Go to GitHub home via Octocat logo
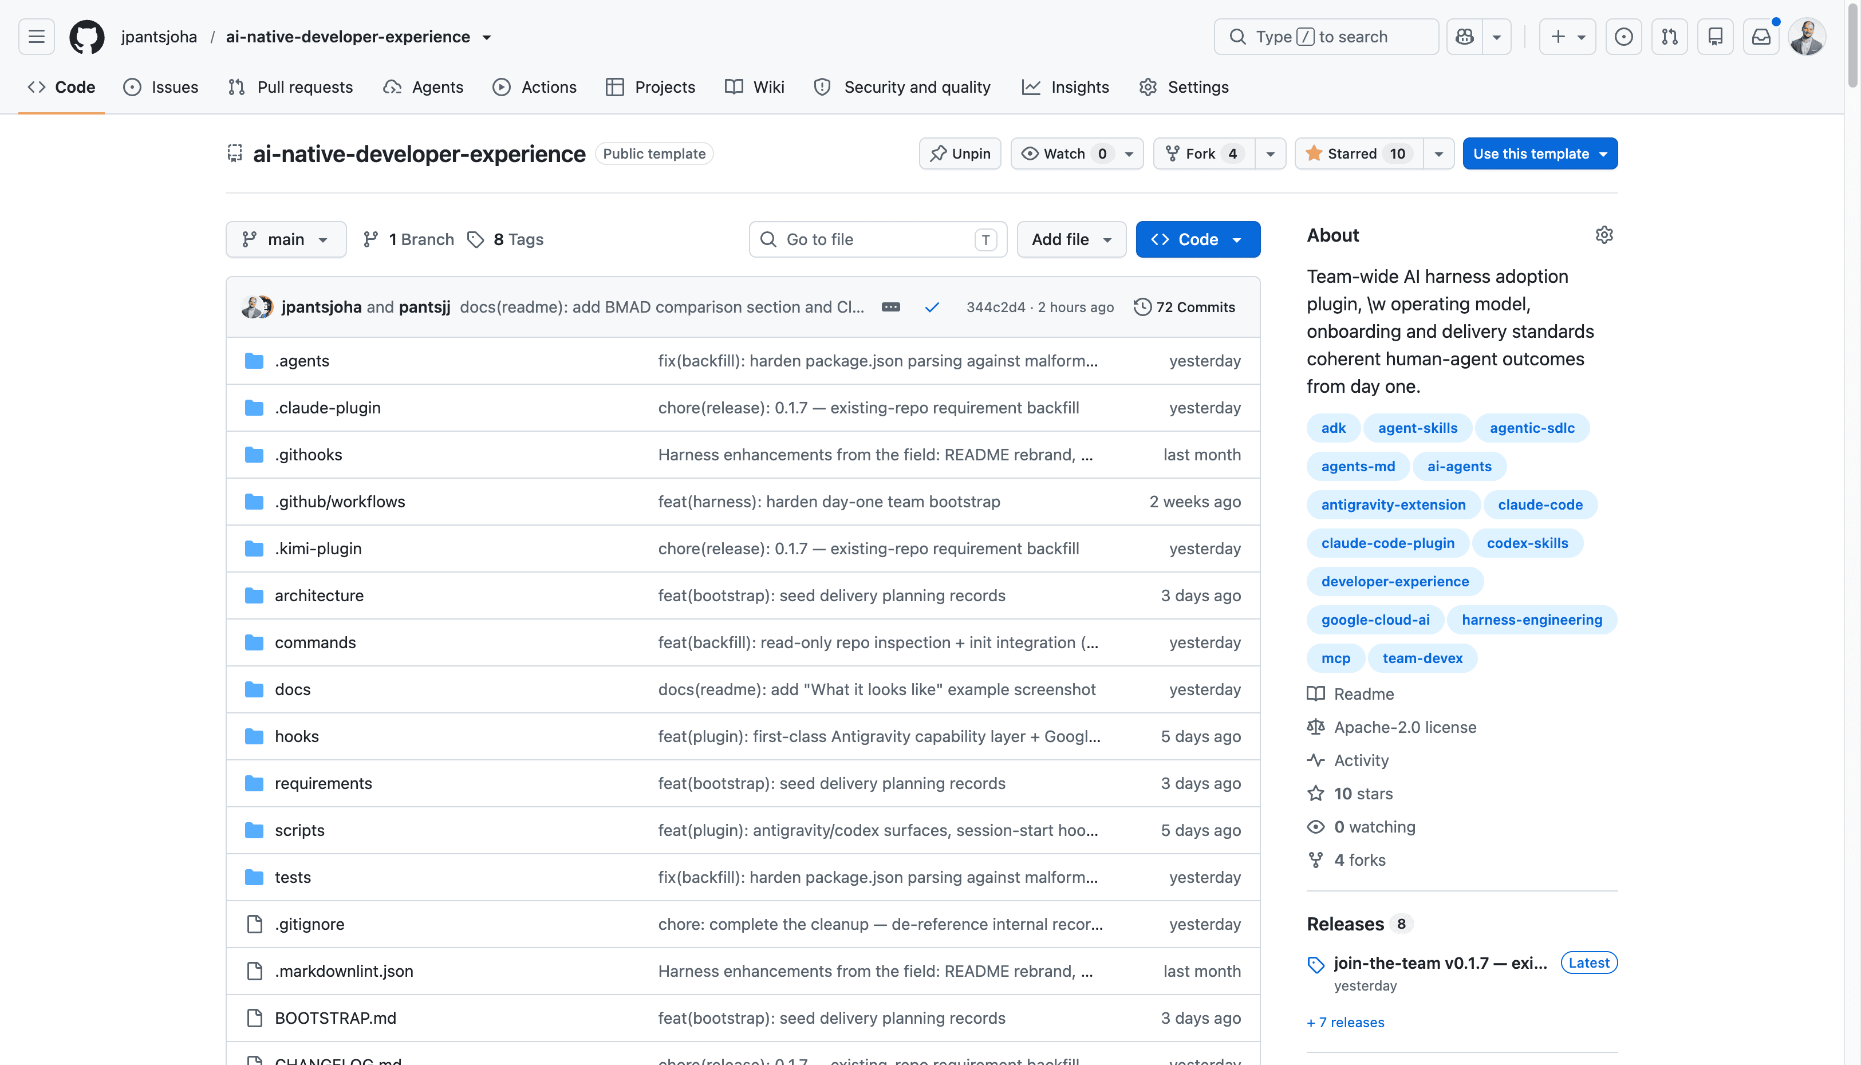The image size is (1861, 1065). 86,37
